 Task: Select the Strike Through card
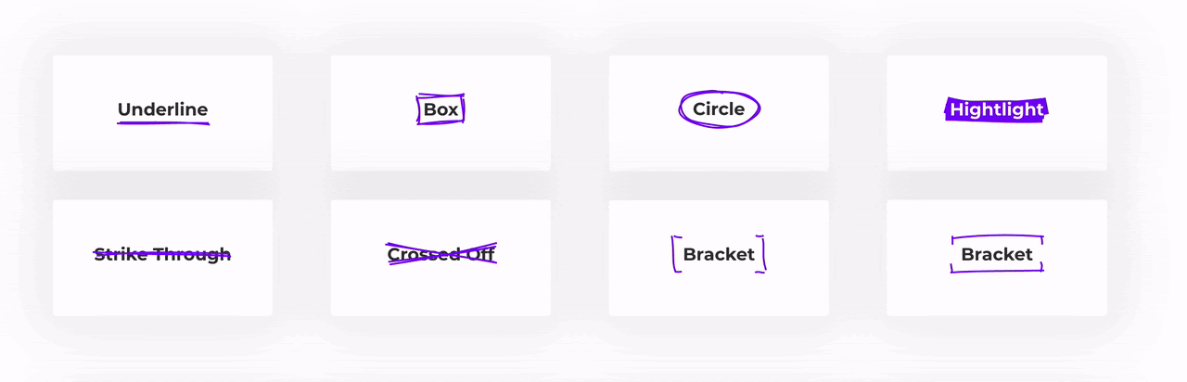tap(162, 258)
